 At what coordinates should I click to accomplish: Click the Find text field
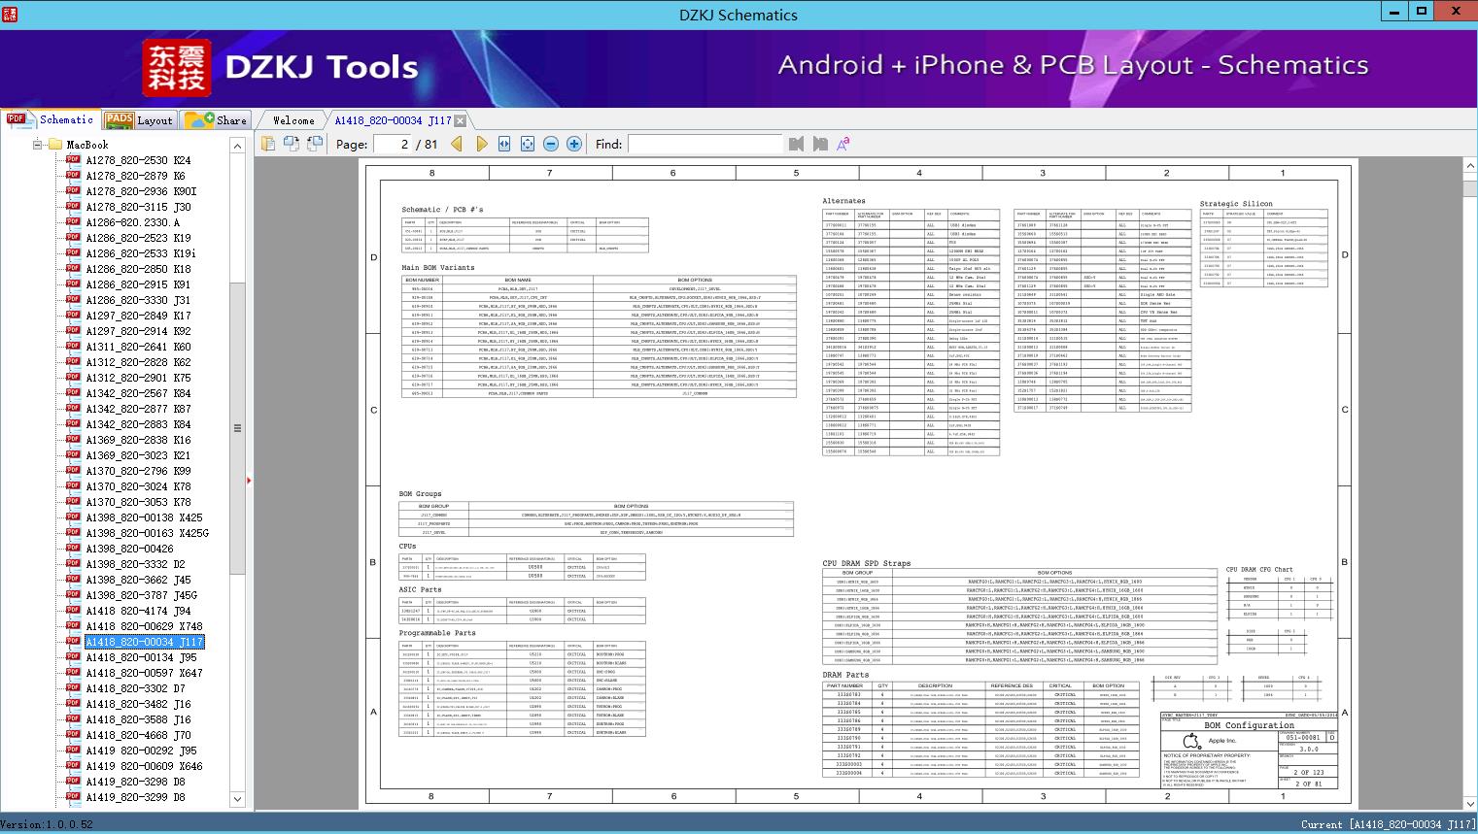pyautogui.click(x=705, y=144)
